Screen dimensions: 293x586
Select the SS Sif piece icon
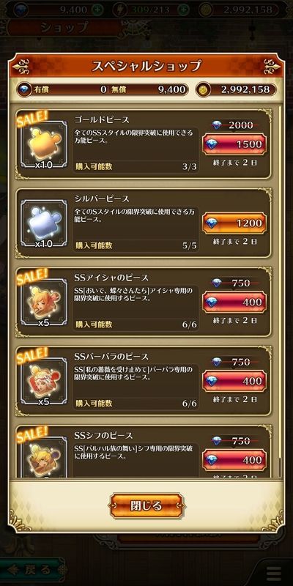pos(44,457)
